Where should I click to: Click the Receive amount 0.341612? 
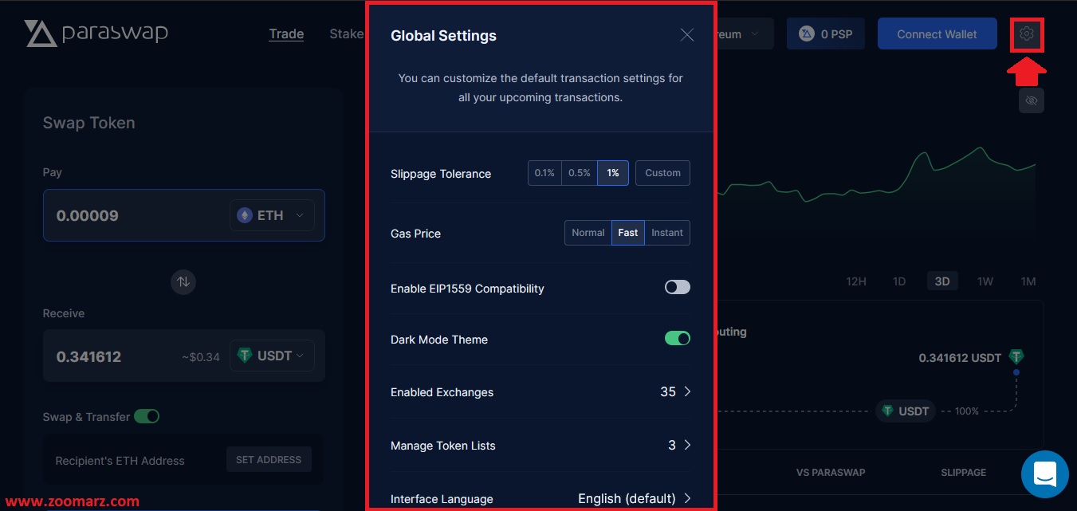click(x=88, y=356)
